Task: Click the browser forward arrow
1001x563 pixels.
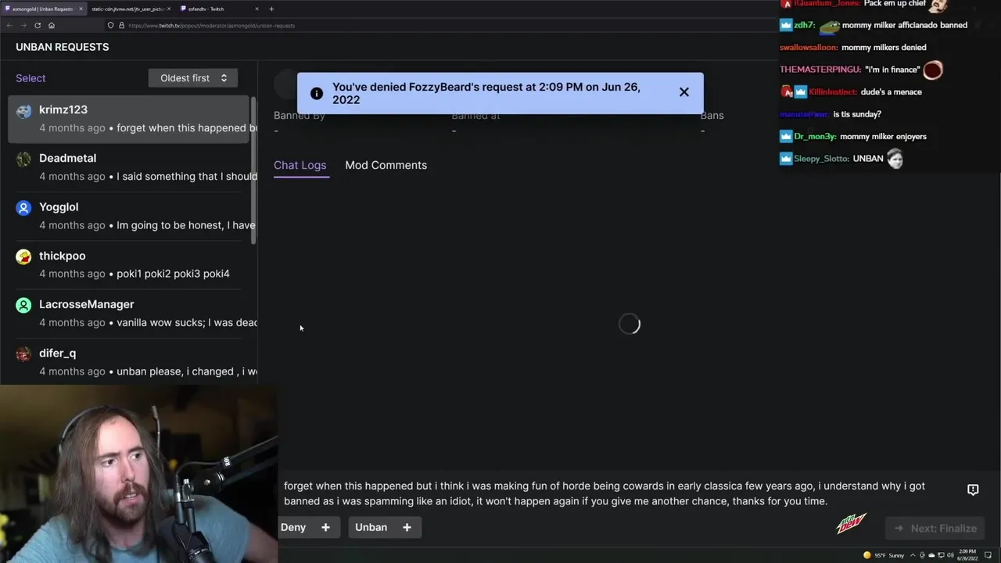Action: (x=23, y=25)
